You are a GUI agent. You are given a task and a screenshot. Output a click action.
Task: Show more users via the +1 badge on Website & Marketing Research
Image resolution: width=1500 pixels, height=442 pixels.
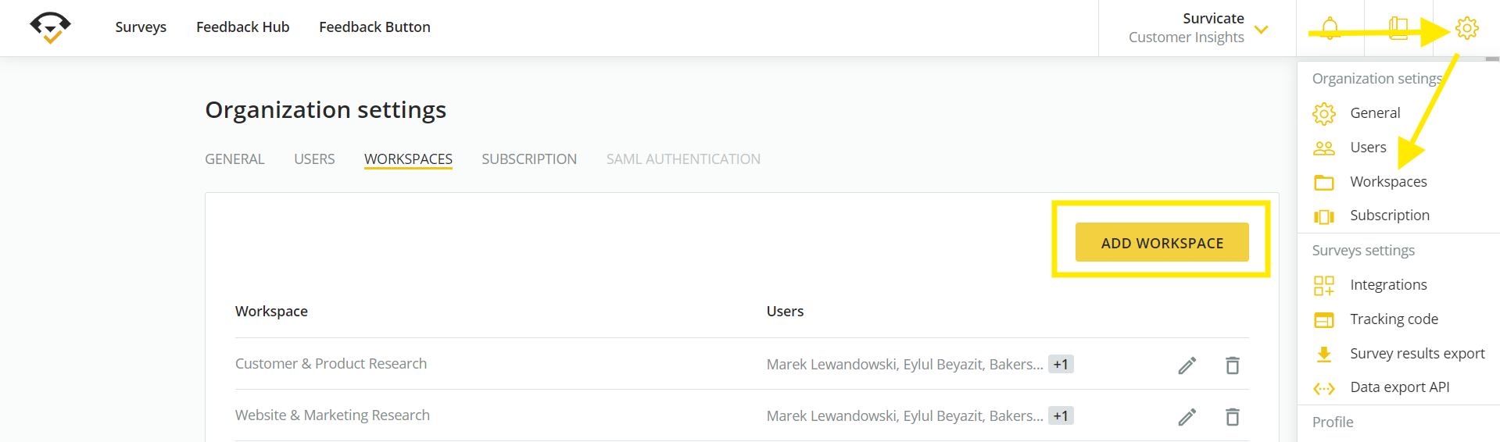1061,415
